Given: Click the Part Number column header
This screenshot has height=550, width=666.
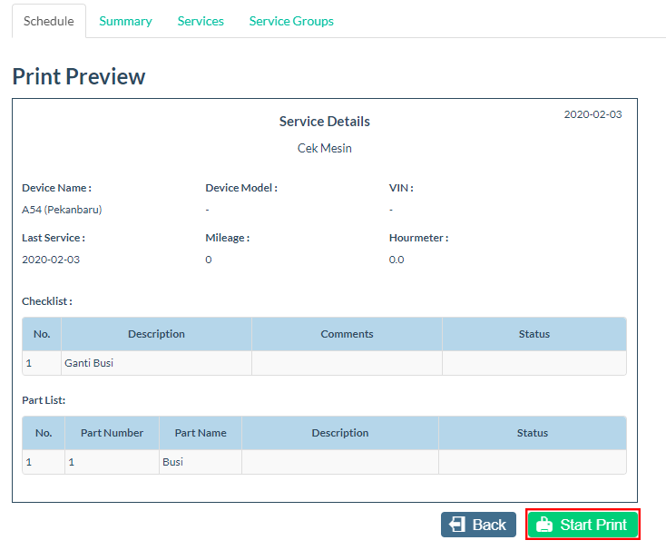Looking at the screenshot, I should click(x=112, y=433).
